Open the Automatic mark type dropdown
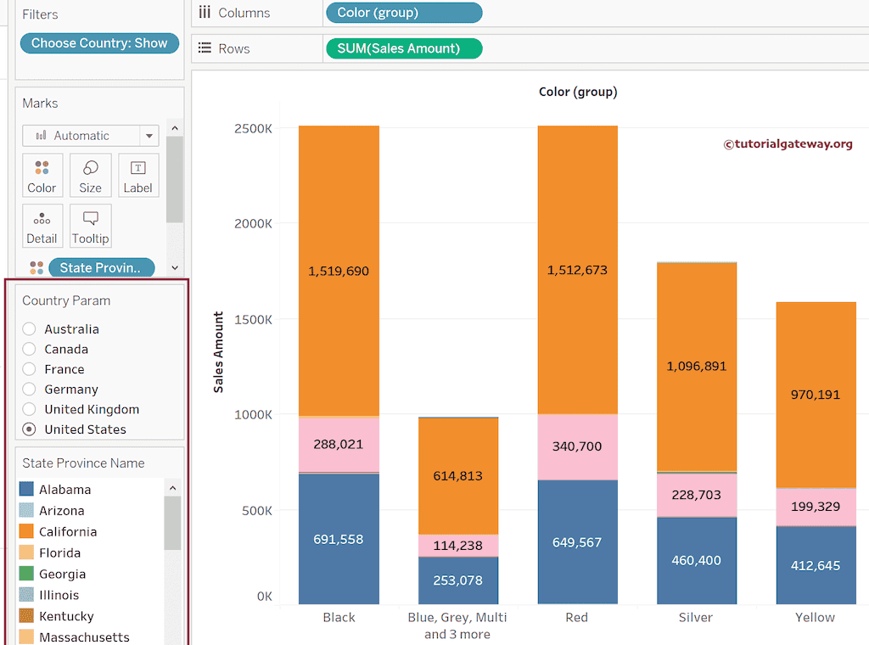The image size is (869, 645). point(149,136)
